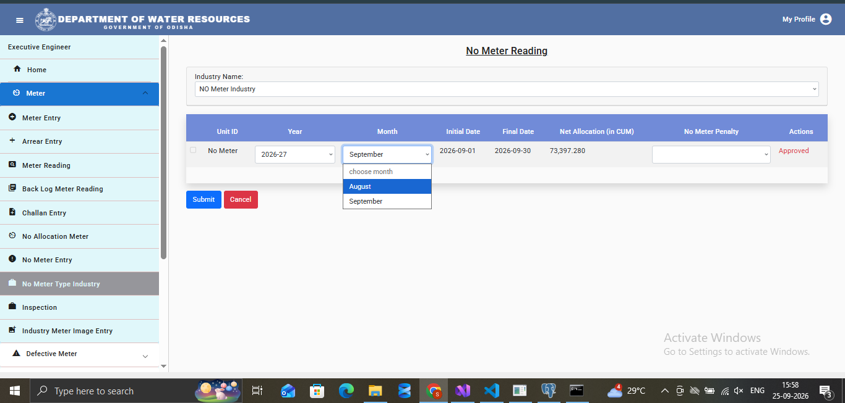The height and width of the screenshot is (403, 845).
Task: Click the Government of Odisha emblem logo
Action: coord(45,19)
